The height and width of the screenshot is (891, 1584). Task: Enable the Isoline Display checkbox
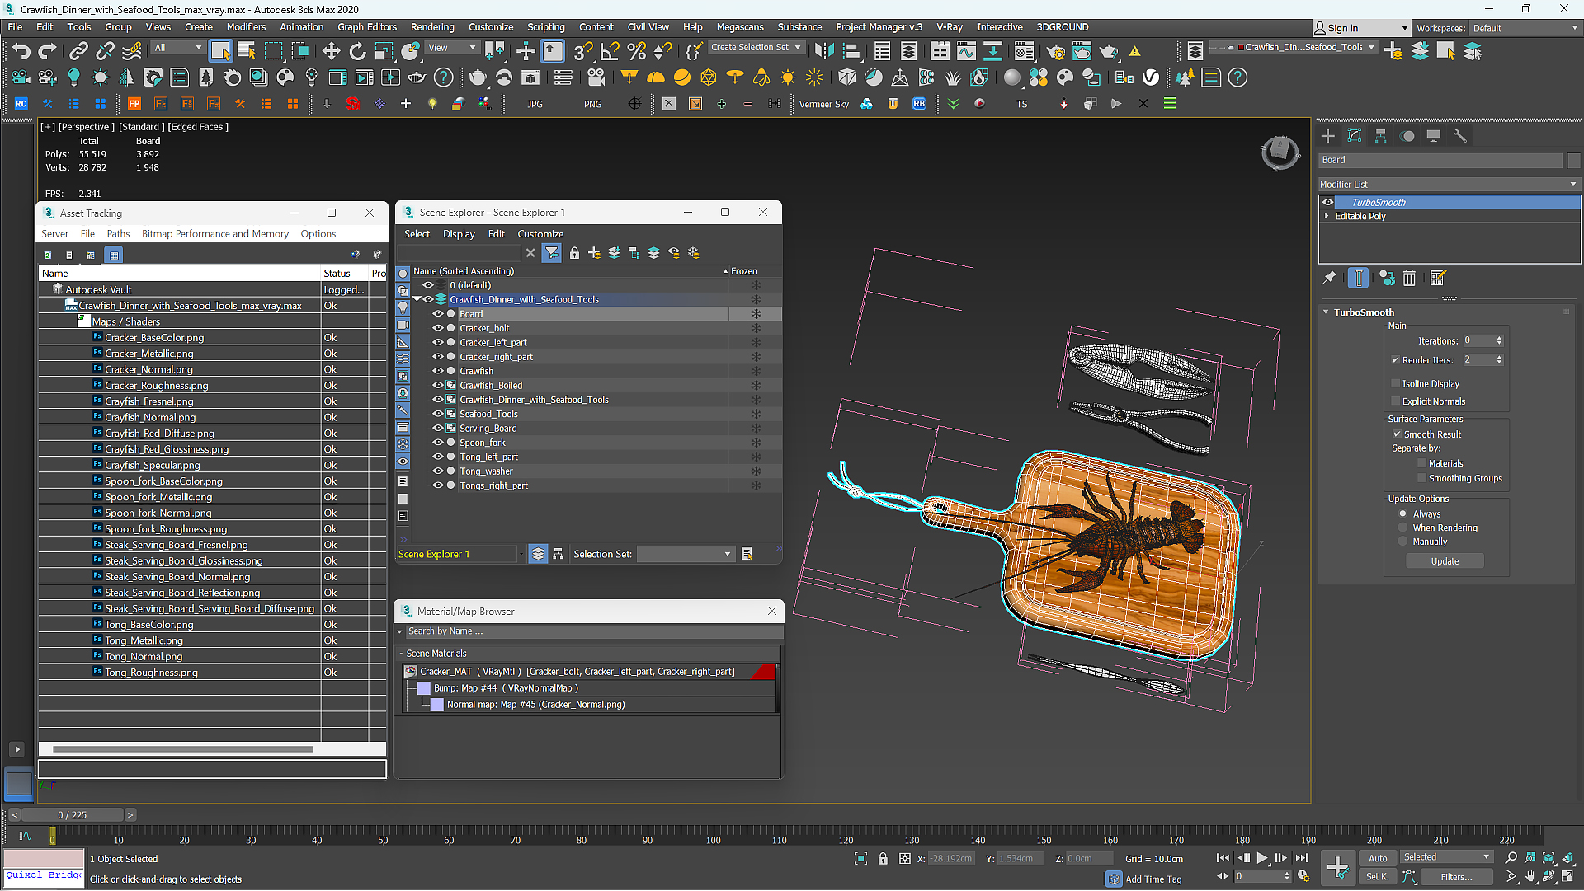click(x=1396, y=384)
